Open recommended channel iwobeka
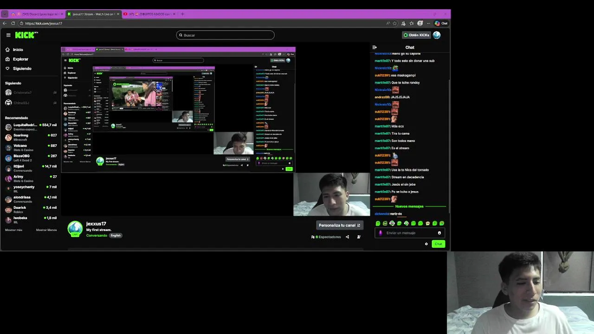 point(31,220)
